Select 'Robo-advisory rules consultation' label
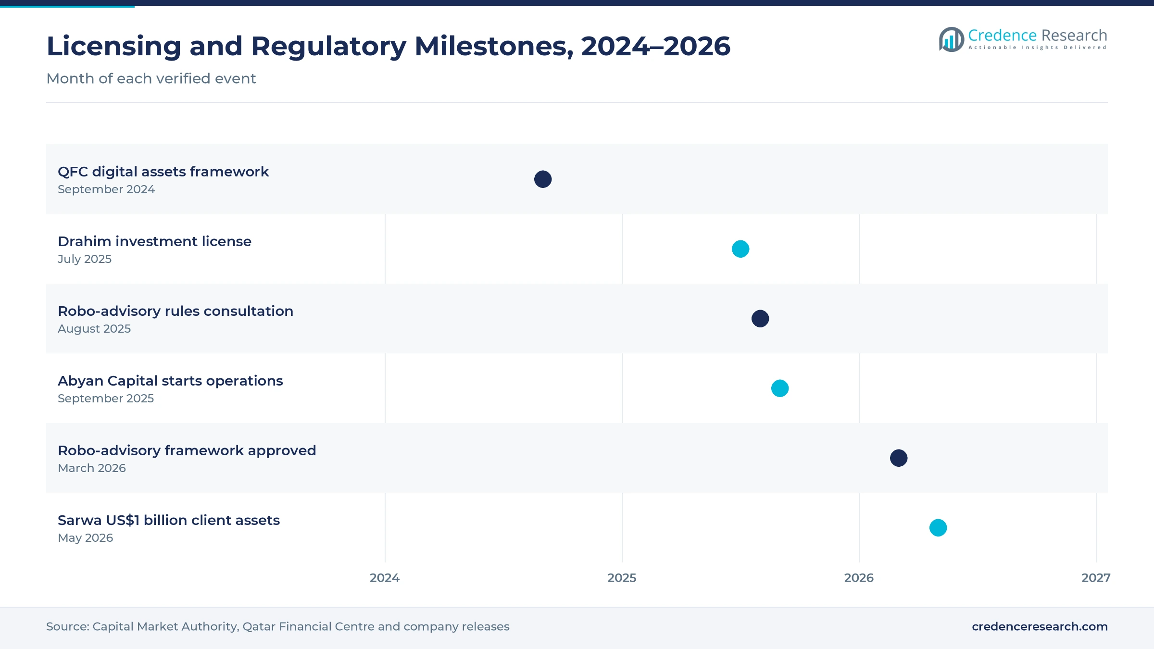Image resolution: width=1154 pixels, height=649 pixels. click(176, 311)
